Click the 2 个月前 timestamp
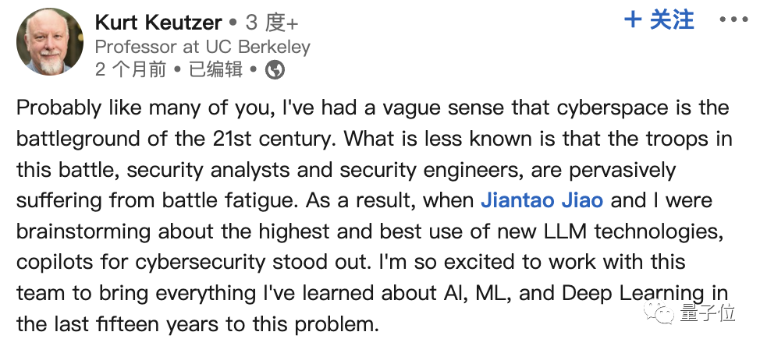The image size is (760, 346). [x=130, y=70]
